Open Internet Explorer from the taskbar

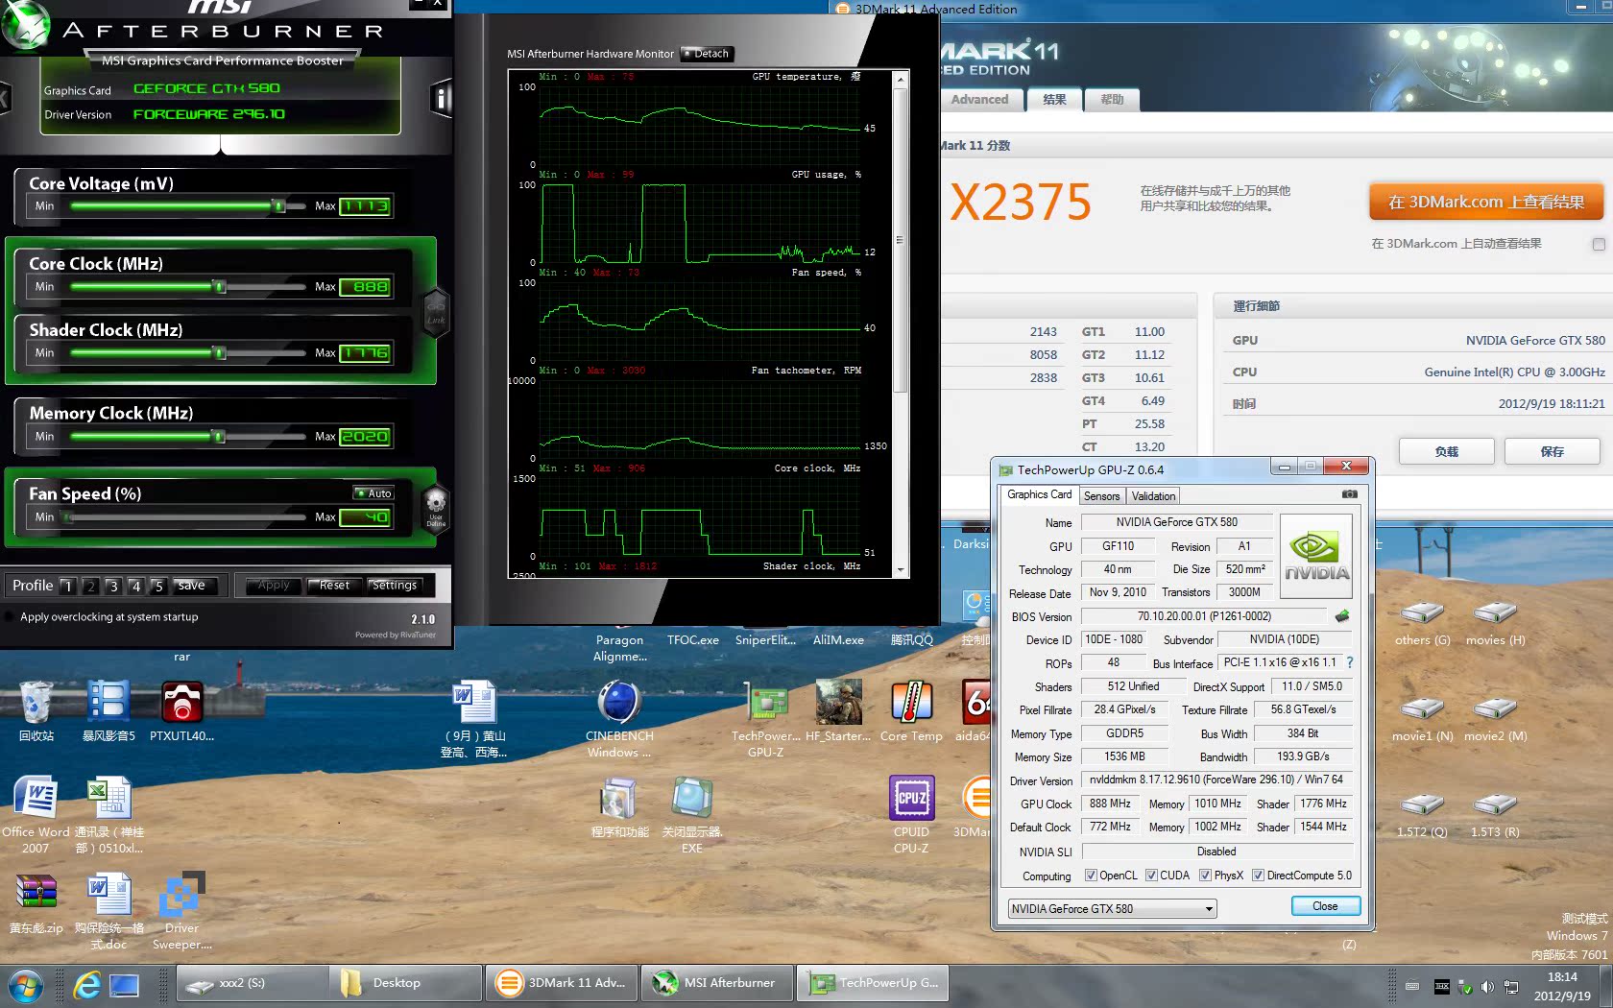[x=86, y=985]
